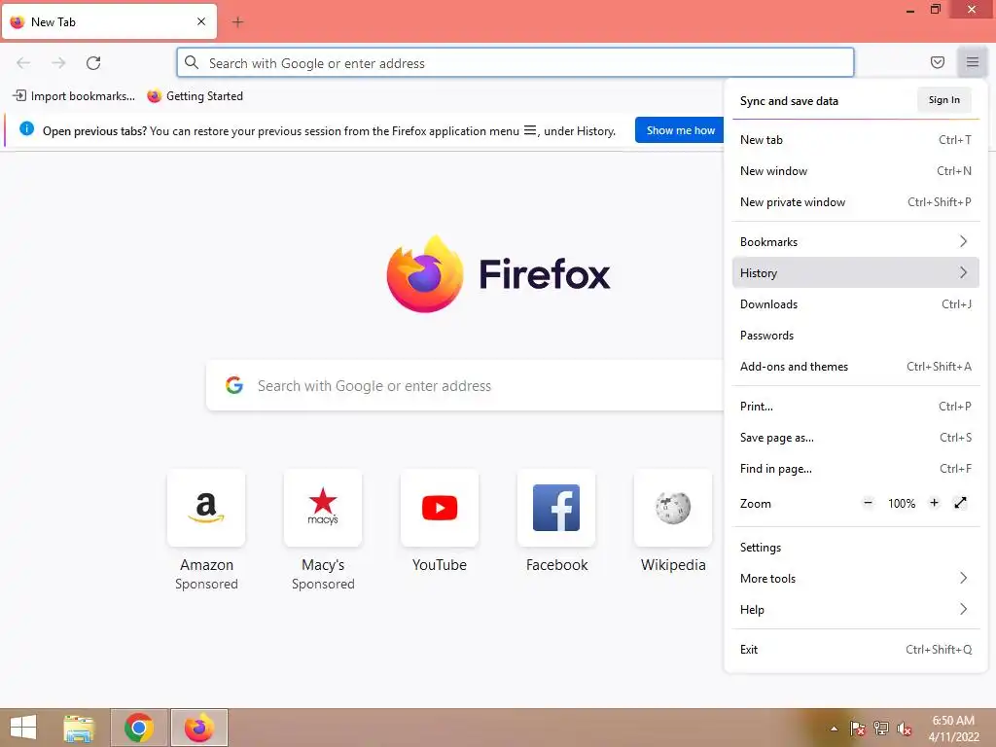Viewport: 996px width, 747px height.
Task: Focus the top address bar
Action: tap(516, 63)
